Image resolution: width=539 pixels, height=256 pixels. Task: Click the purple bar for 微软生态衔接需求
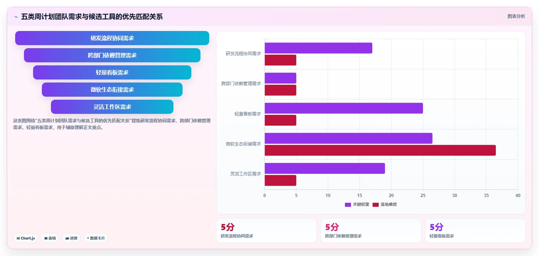348,138
